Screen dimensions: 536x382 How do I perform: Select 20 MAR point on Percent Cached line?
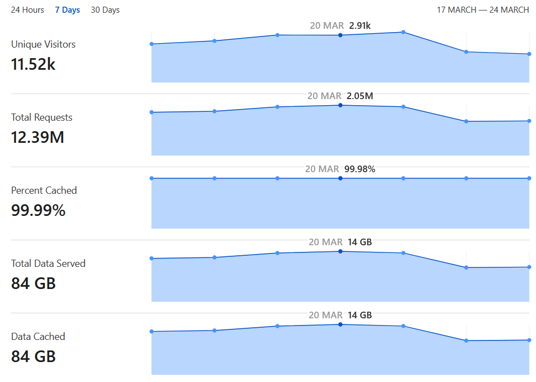click(x=340, y=178)
